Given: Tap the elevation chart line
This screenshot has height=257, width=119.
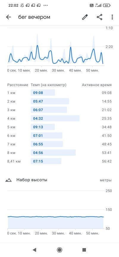Looking at the screenshot, I should [56, 217].
